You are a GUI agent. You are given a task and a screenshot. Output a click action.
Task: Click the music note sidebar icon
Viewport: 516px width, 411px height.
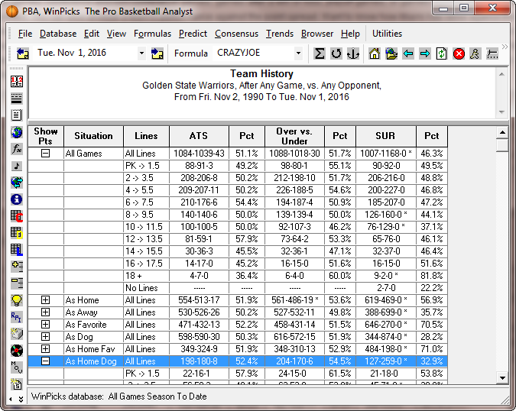[x=17, y=166]
